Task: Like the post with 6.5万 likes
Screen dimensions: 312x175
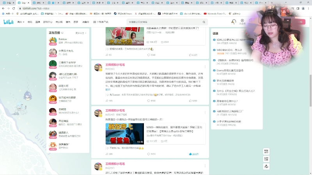Action: click(x=193, y=55)
